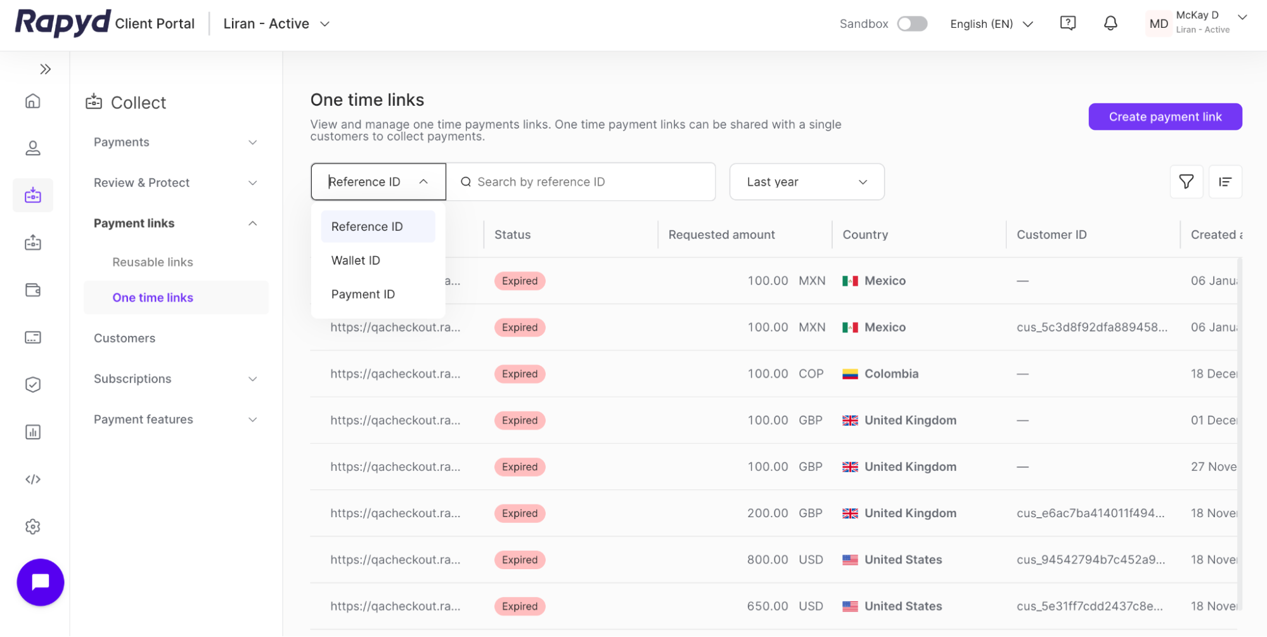Select the Disburse icon below Collect
Screen dimensions: 1267x637
click(x=32, y=242)
